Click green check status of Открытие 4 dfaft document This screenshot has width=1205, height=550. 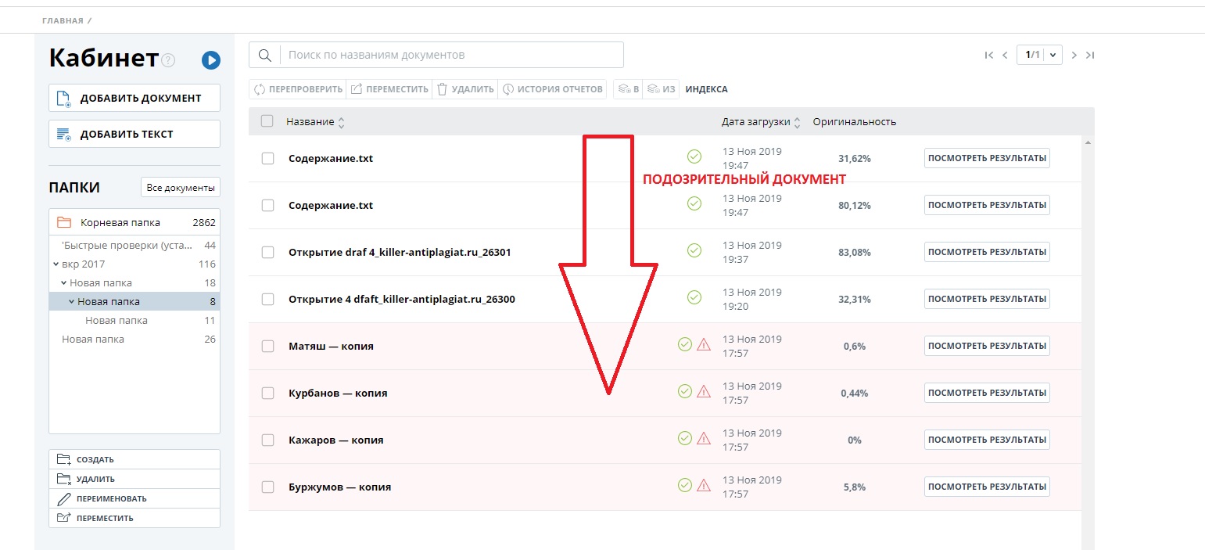pos(694,297)
